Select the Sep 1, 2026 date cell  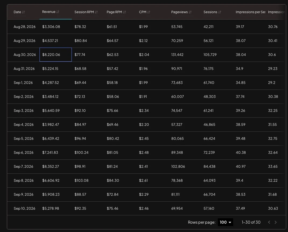pos(23,83)
